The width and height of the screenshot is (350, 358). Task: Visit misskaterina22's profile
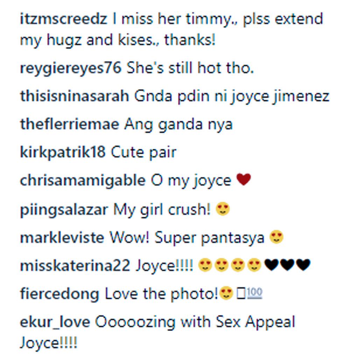click(x=75, y=266)
